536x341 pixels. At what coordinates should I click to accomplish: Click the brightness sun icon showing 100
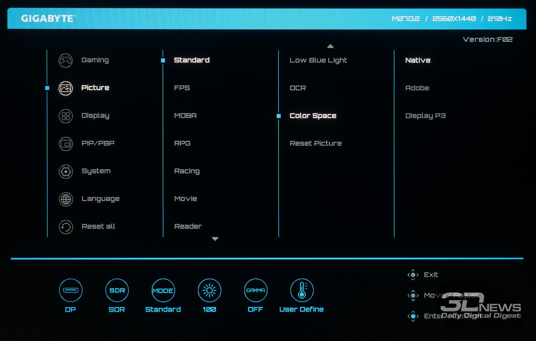(209, 290)
